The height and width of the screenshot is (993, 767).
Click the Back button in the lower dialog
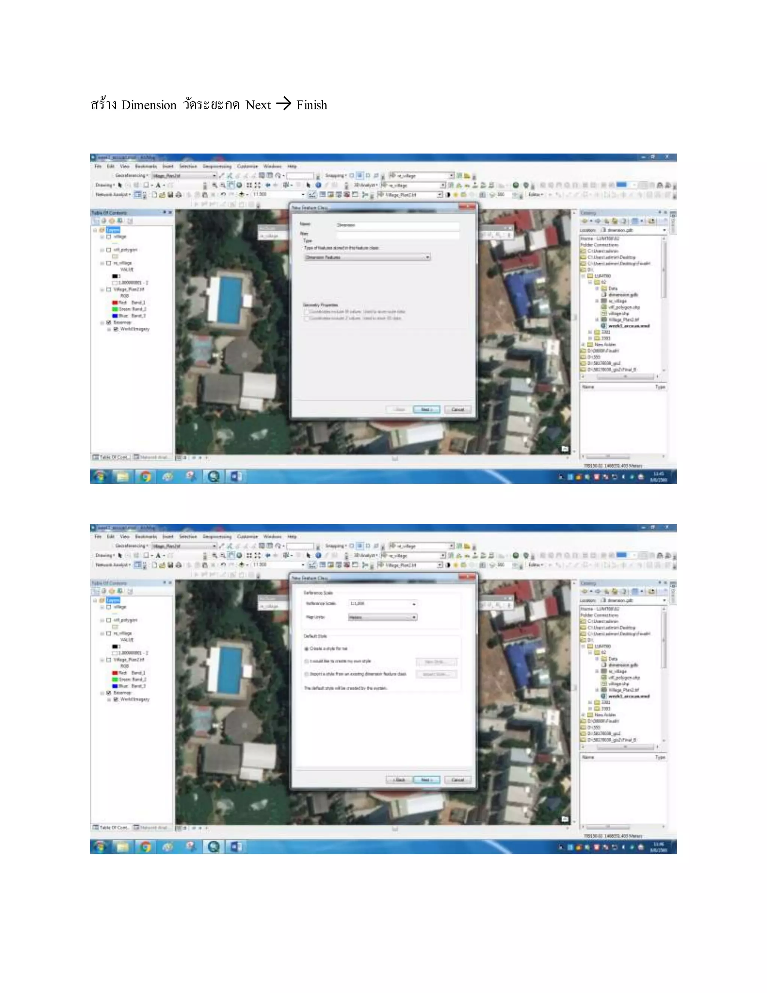click(x=399, y=780)
